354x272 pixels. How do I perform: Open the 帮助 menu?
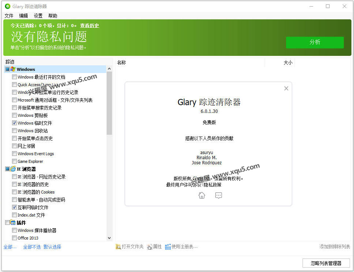52,16
